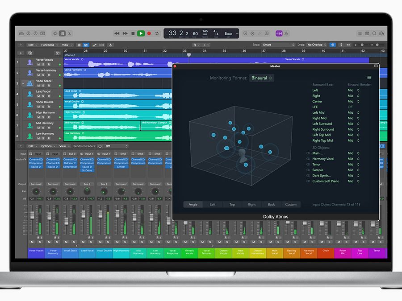
Task: Click the Rewind transport button
Action: click(117, 33)
